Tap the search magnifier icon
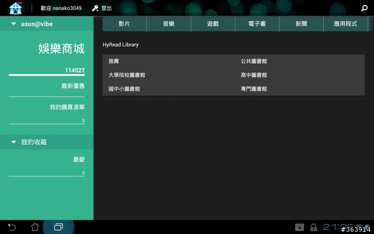Image resolution: width=374 pixels, height=234 pixels. pyautogui.click(x=364, y=8)
